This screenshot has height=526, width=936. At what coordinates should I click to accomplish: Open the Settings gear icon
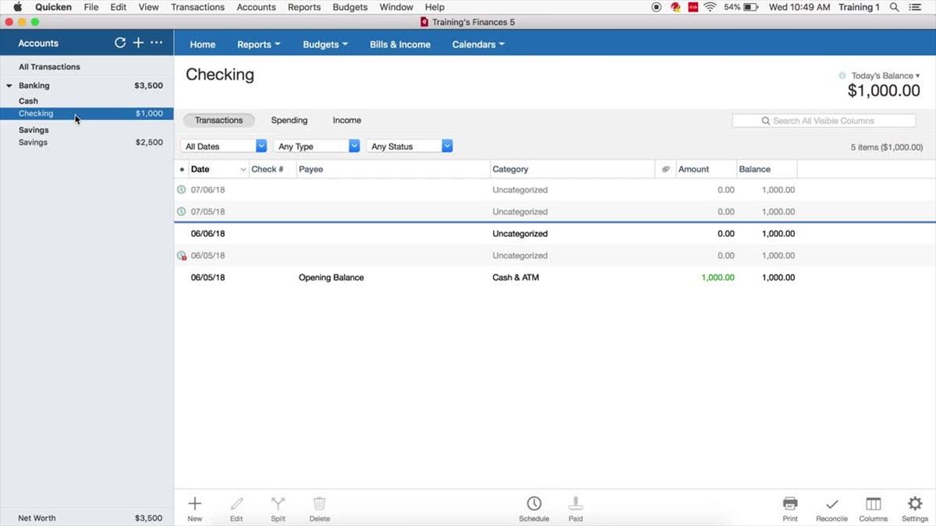pyautogui.click(x=915, y=504)
